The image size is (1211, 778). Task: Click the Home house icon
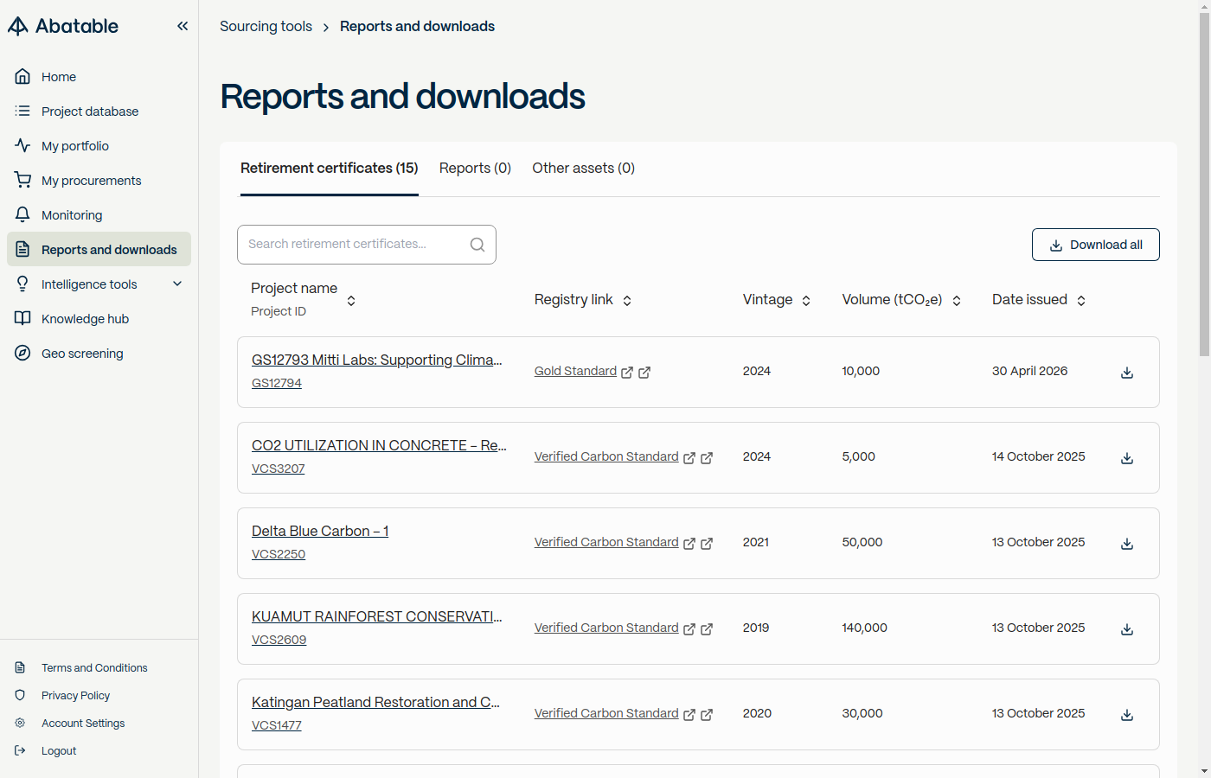[22, 76]
